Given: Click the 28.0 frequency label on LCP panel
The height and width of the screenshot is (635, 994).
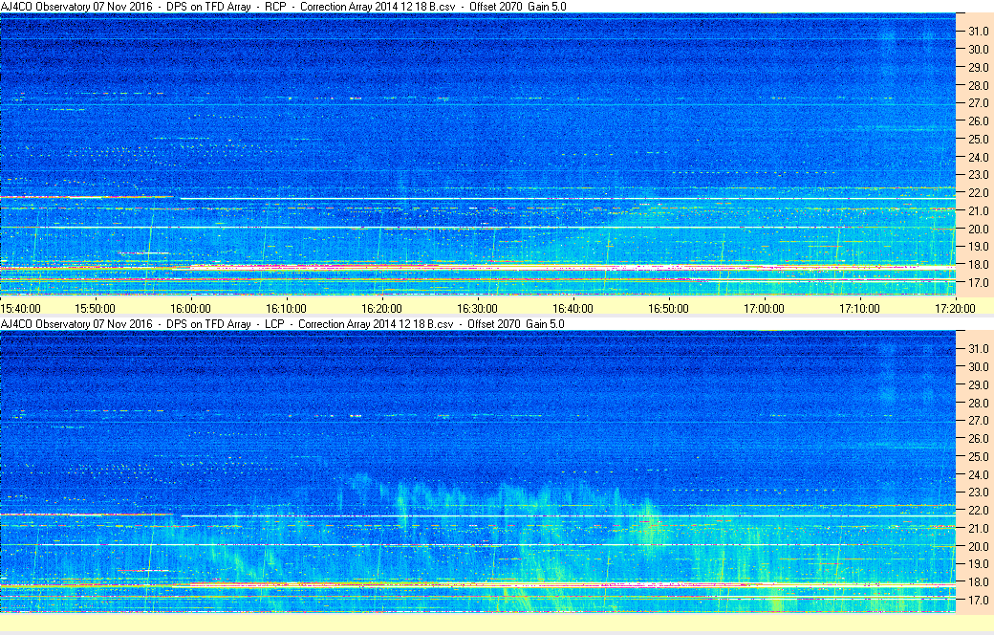Looking at the screenshot, I should (978, 403).
